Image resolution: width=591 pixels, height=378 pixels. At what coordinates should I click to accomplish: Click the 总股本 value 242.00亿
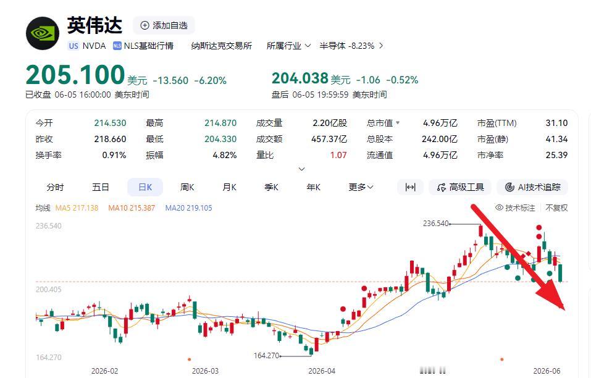[x=440, y=140]
